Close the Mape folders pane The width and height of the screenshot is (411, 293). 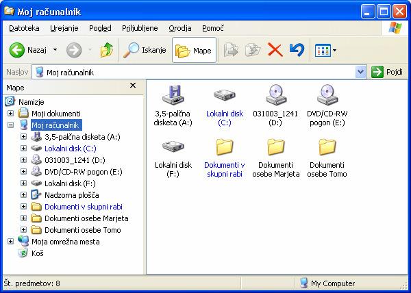point(133,86)
